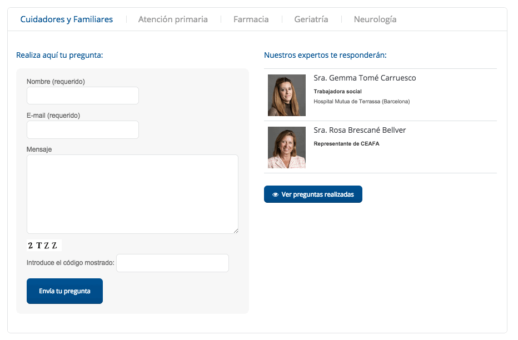Click the 2TZZ captcha image

click(44, 246)
